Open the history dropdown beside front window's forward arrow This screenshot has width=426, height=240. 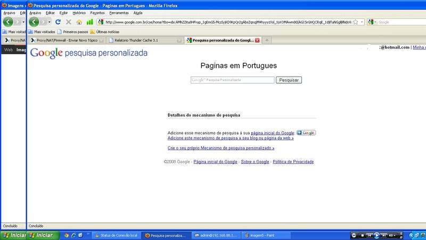pyautogui.click(x=49, y=22)
